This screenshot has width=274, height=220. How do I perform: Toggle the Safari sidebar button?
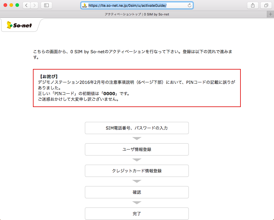tap(46, 5)
